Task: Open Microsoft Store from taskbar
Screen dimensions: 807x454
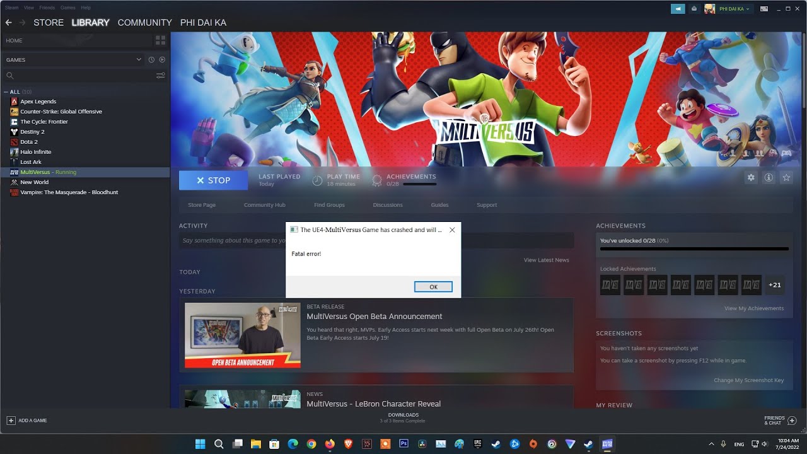Action: pos(274,444)
